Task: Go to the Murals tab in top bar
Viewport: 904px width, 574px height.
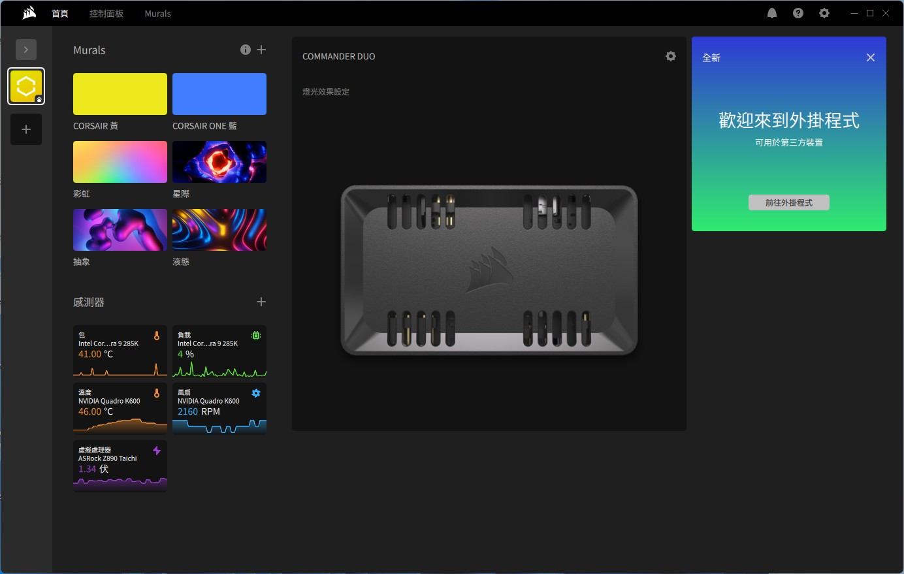Action: [157, 13]
